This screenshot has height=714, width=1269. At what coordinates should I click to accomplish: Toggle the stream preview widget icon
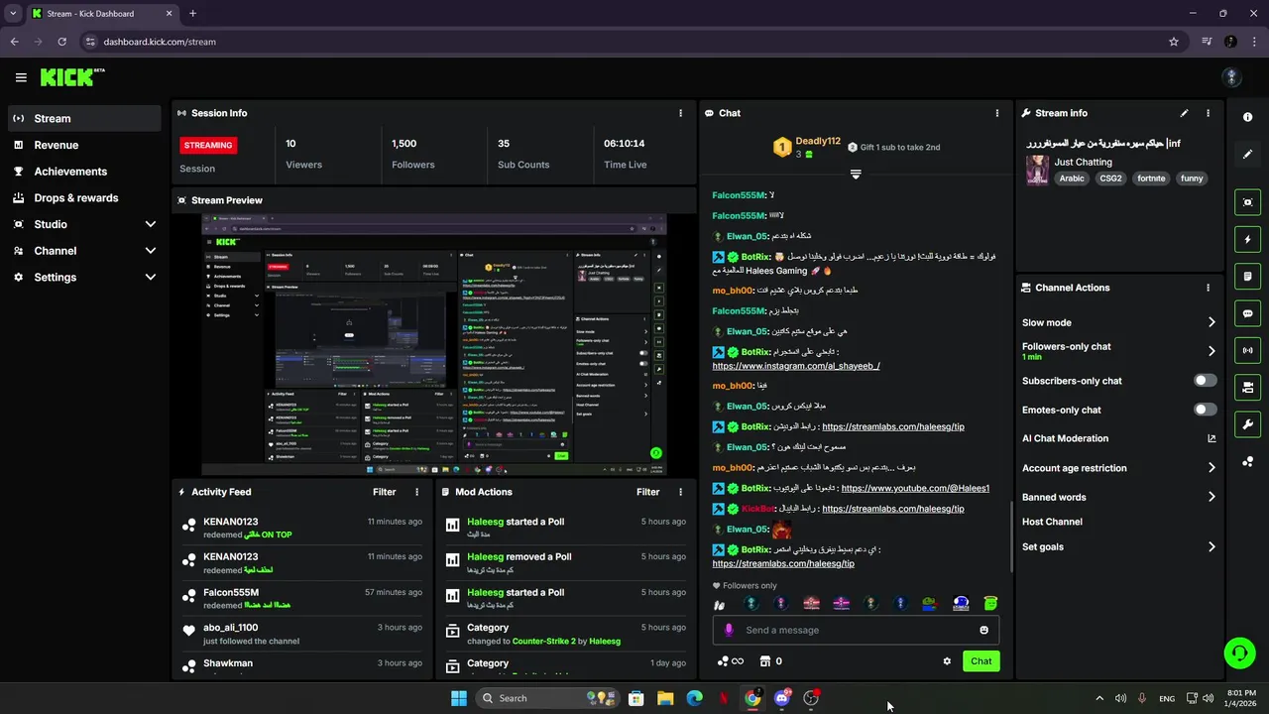[x=1247, y=202]
